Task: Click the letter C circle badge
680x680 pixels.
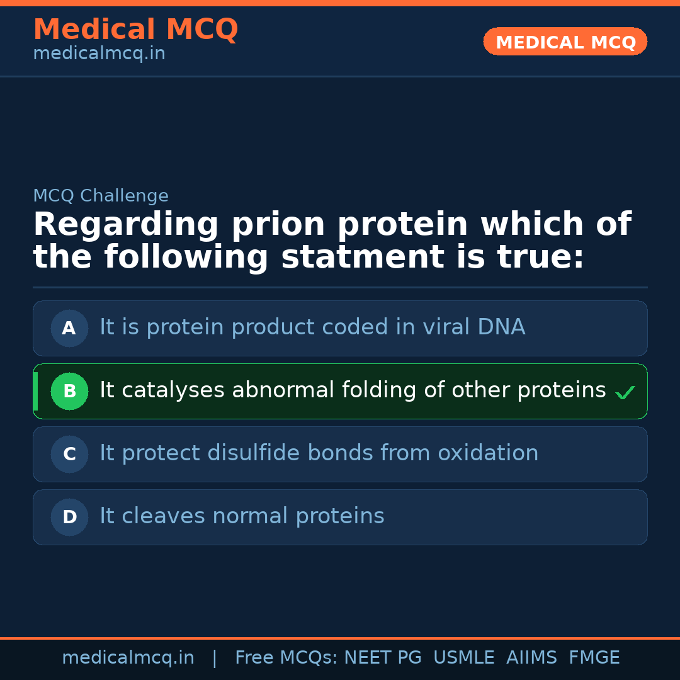Action: (x=69, y=454)
